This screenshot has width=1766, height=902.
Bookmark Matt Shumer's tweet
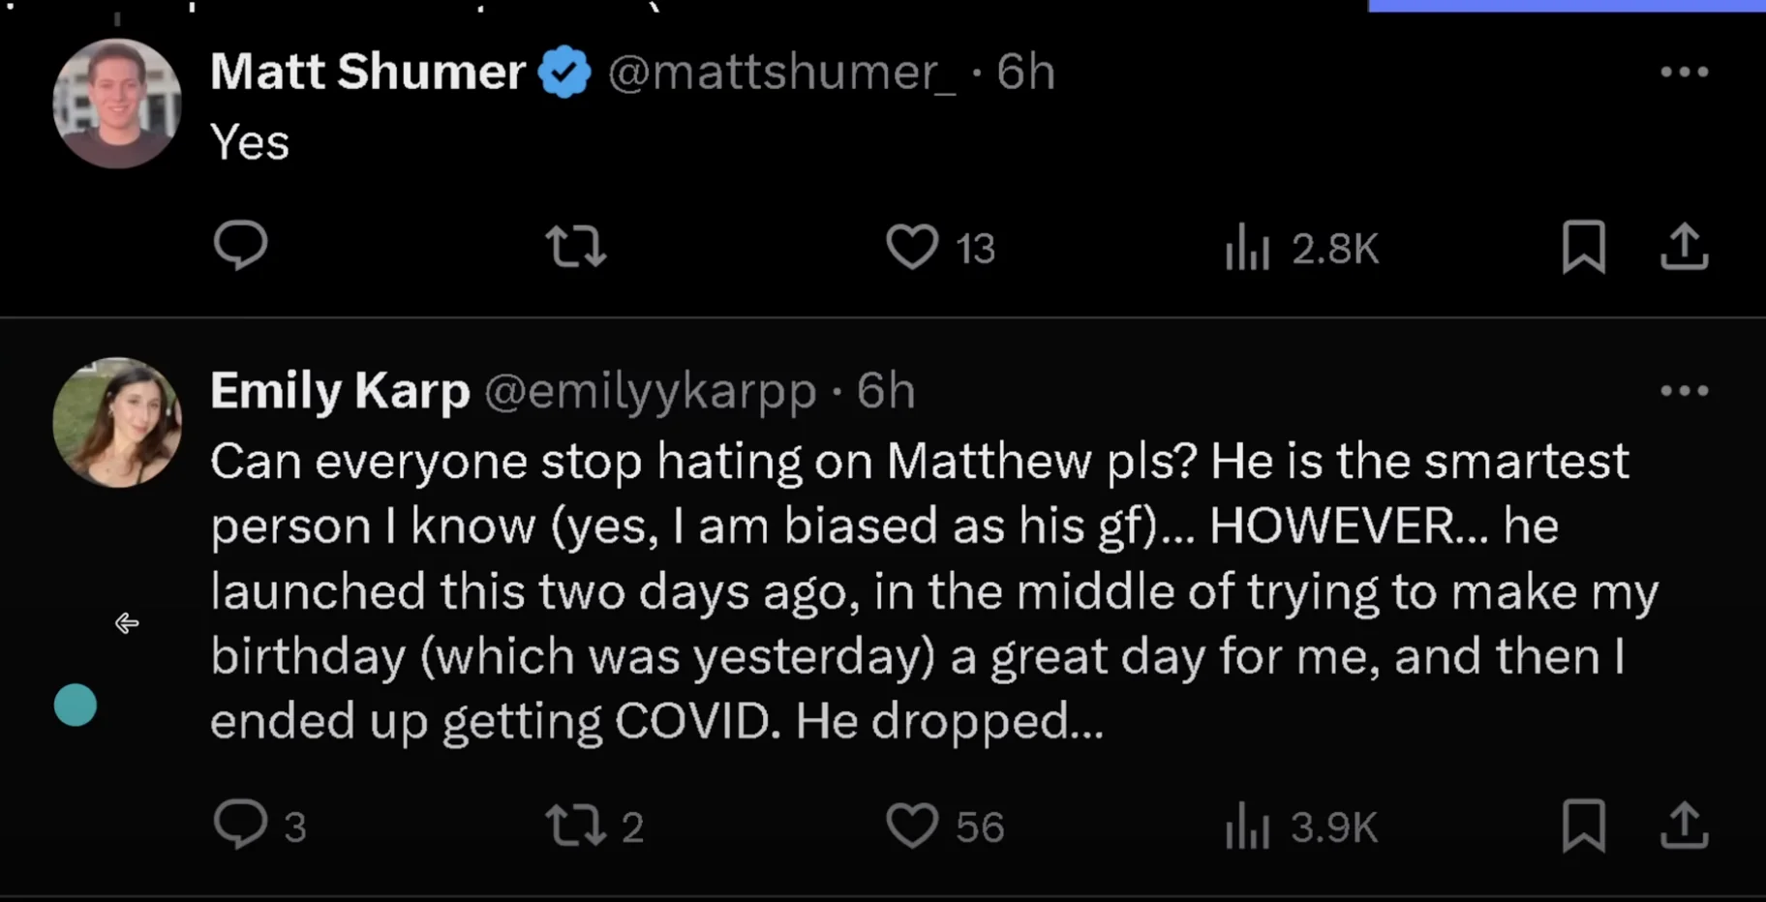(x=1584, y=247)
